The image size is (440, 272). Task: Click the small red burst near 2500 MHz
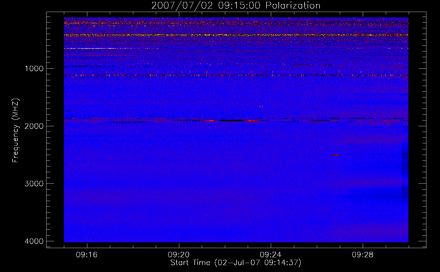pos(336,154)
